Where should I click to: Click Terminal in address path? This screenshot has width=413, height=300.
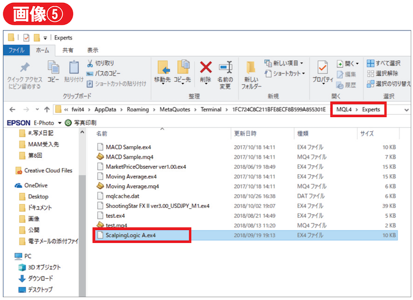pyautogui.click(x=211, y=109)
